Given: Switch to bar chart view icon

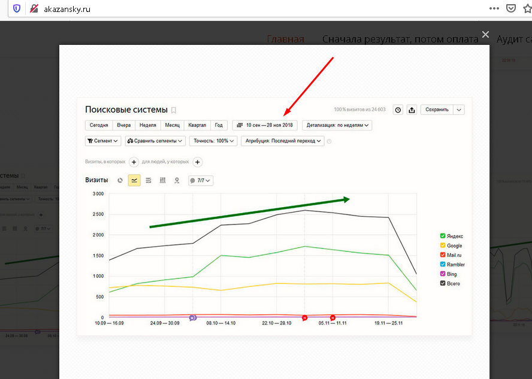Looking at the screenshot, I should (x=163, y=180).
